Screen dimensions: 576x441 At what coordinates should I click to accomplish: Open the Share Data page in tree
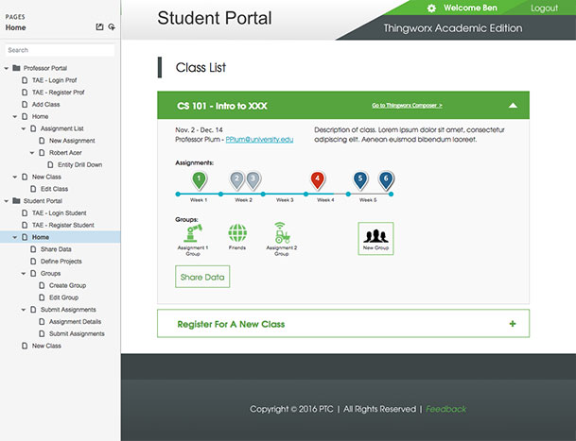[56, 249]
